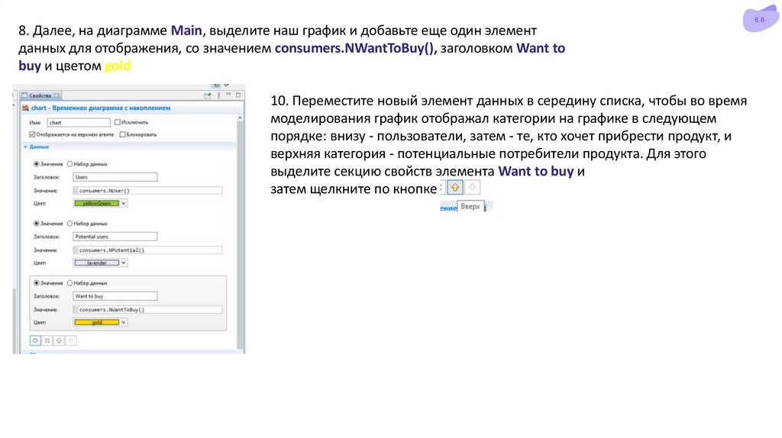The image size is (782, 438).
Task: Click the yellow word gold in step 8
Action: pos(118,66)
